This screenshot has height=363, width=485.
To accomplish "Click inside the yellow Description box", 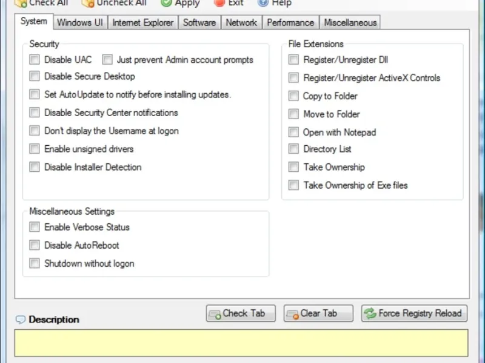I will 241,343.
